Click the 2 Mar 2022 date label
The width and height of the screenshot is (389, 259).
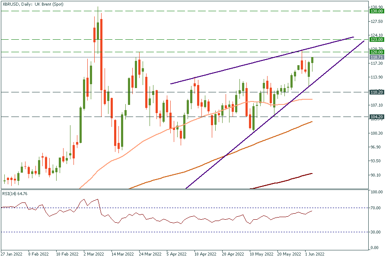(95, 254)
